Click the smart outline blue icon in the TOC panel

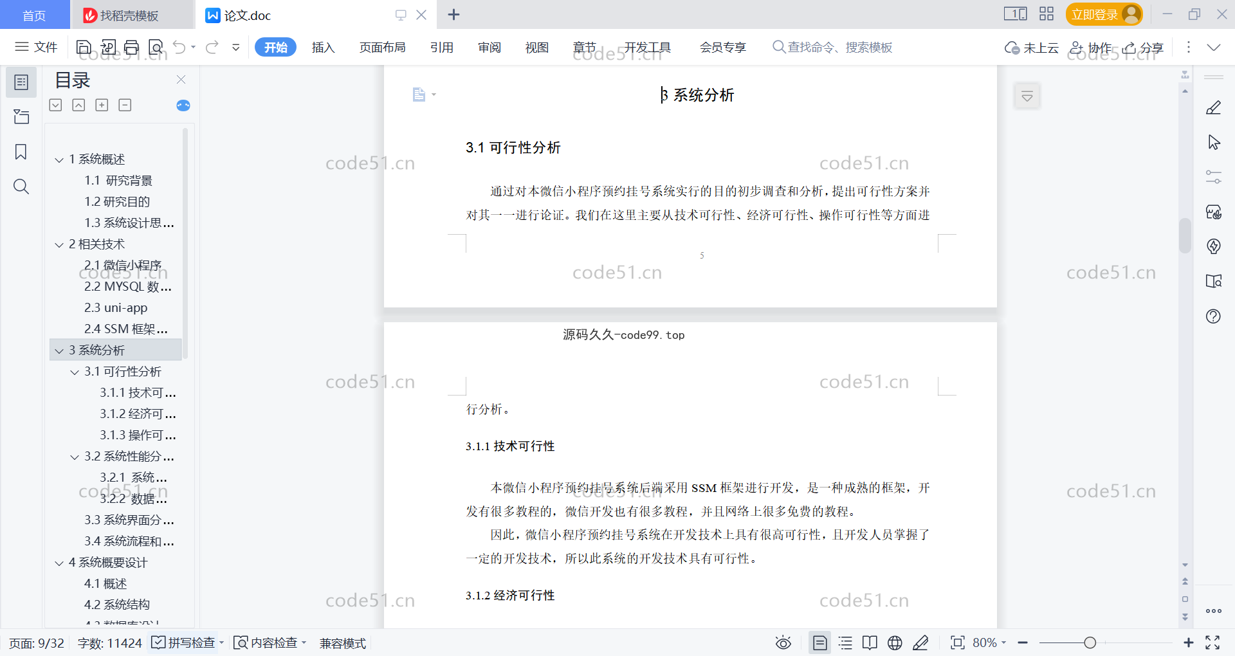click(x=183, y=105)
